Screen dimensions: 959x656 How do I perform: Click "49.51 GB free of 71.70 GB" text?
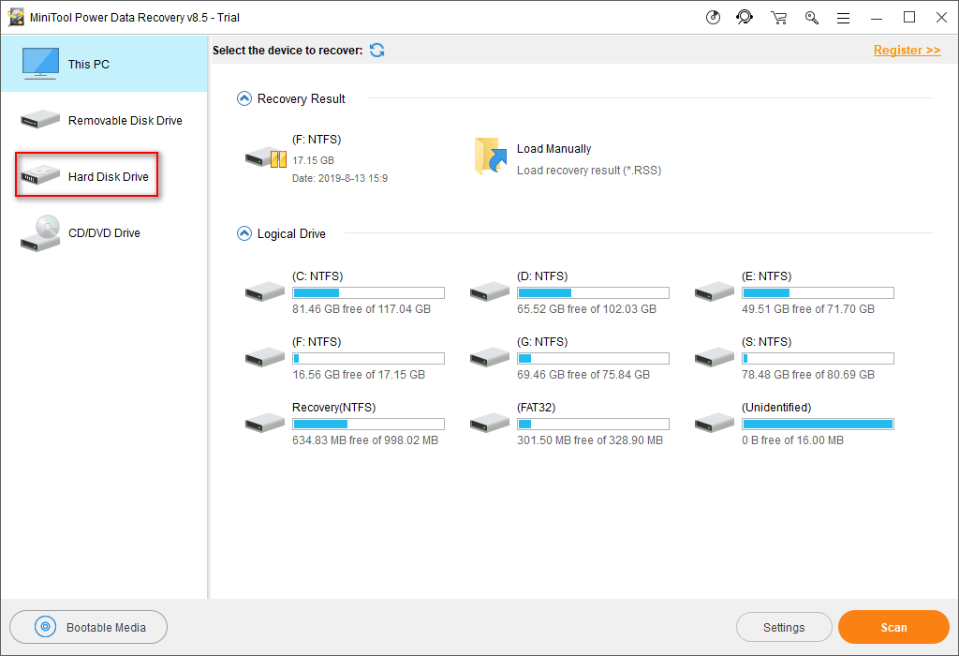(x=808, y=309)
